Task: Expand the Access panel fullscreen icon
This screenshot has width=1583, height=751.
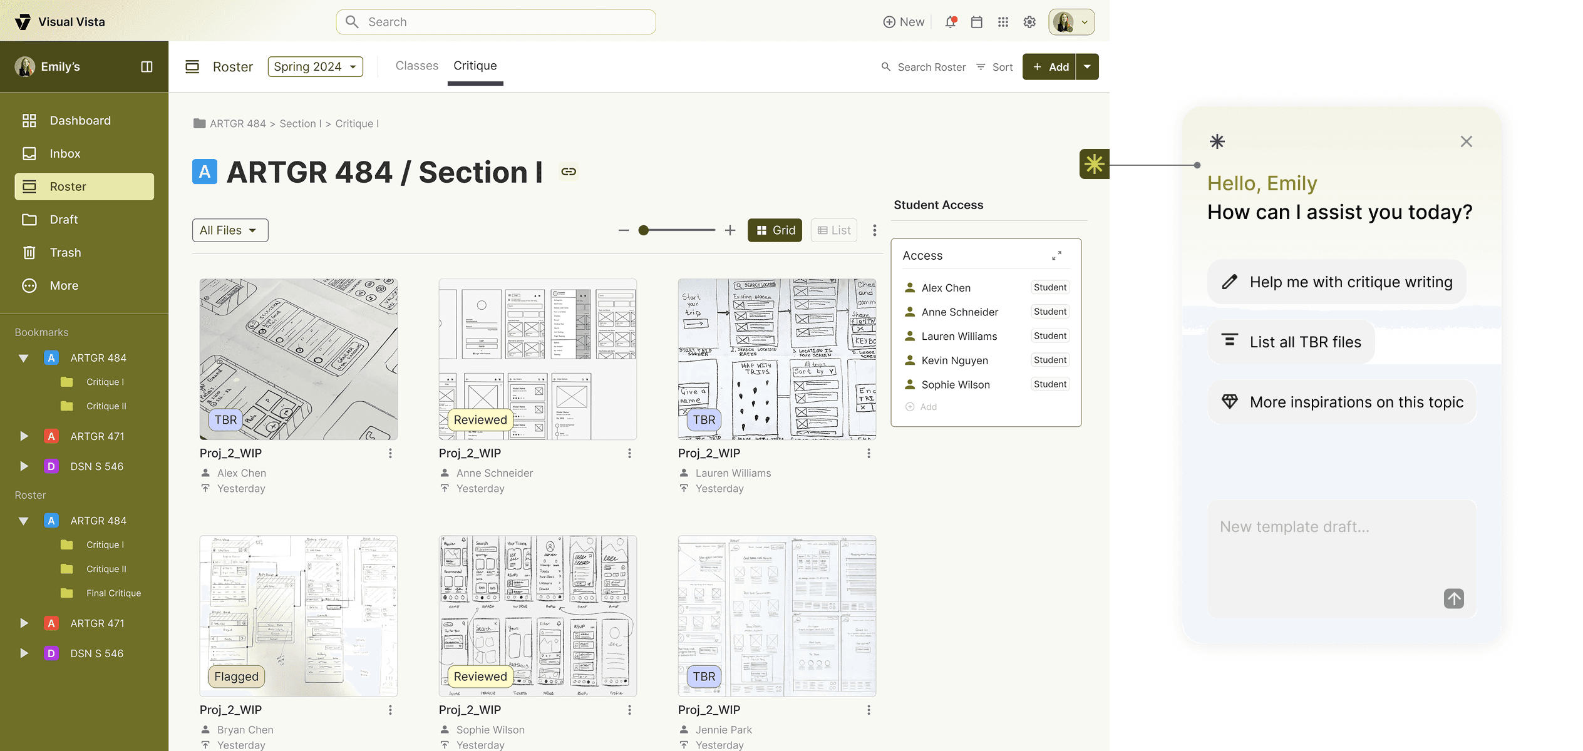Action: pyautogui.click(x=1056, y=255)
